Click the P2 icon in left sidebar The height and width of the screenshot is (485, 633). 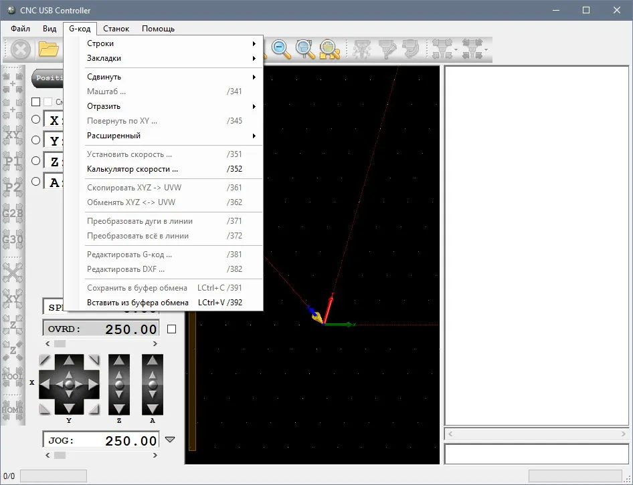click(x=13, y=187)
